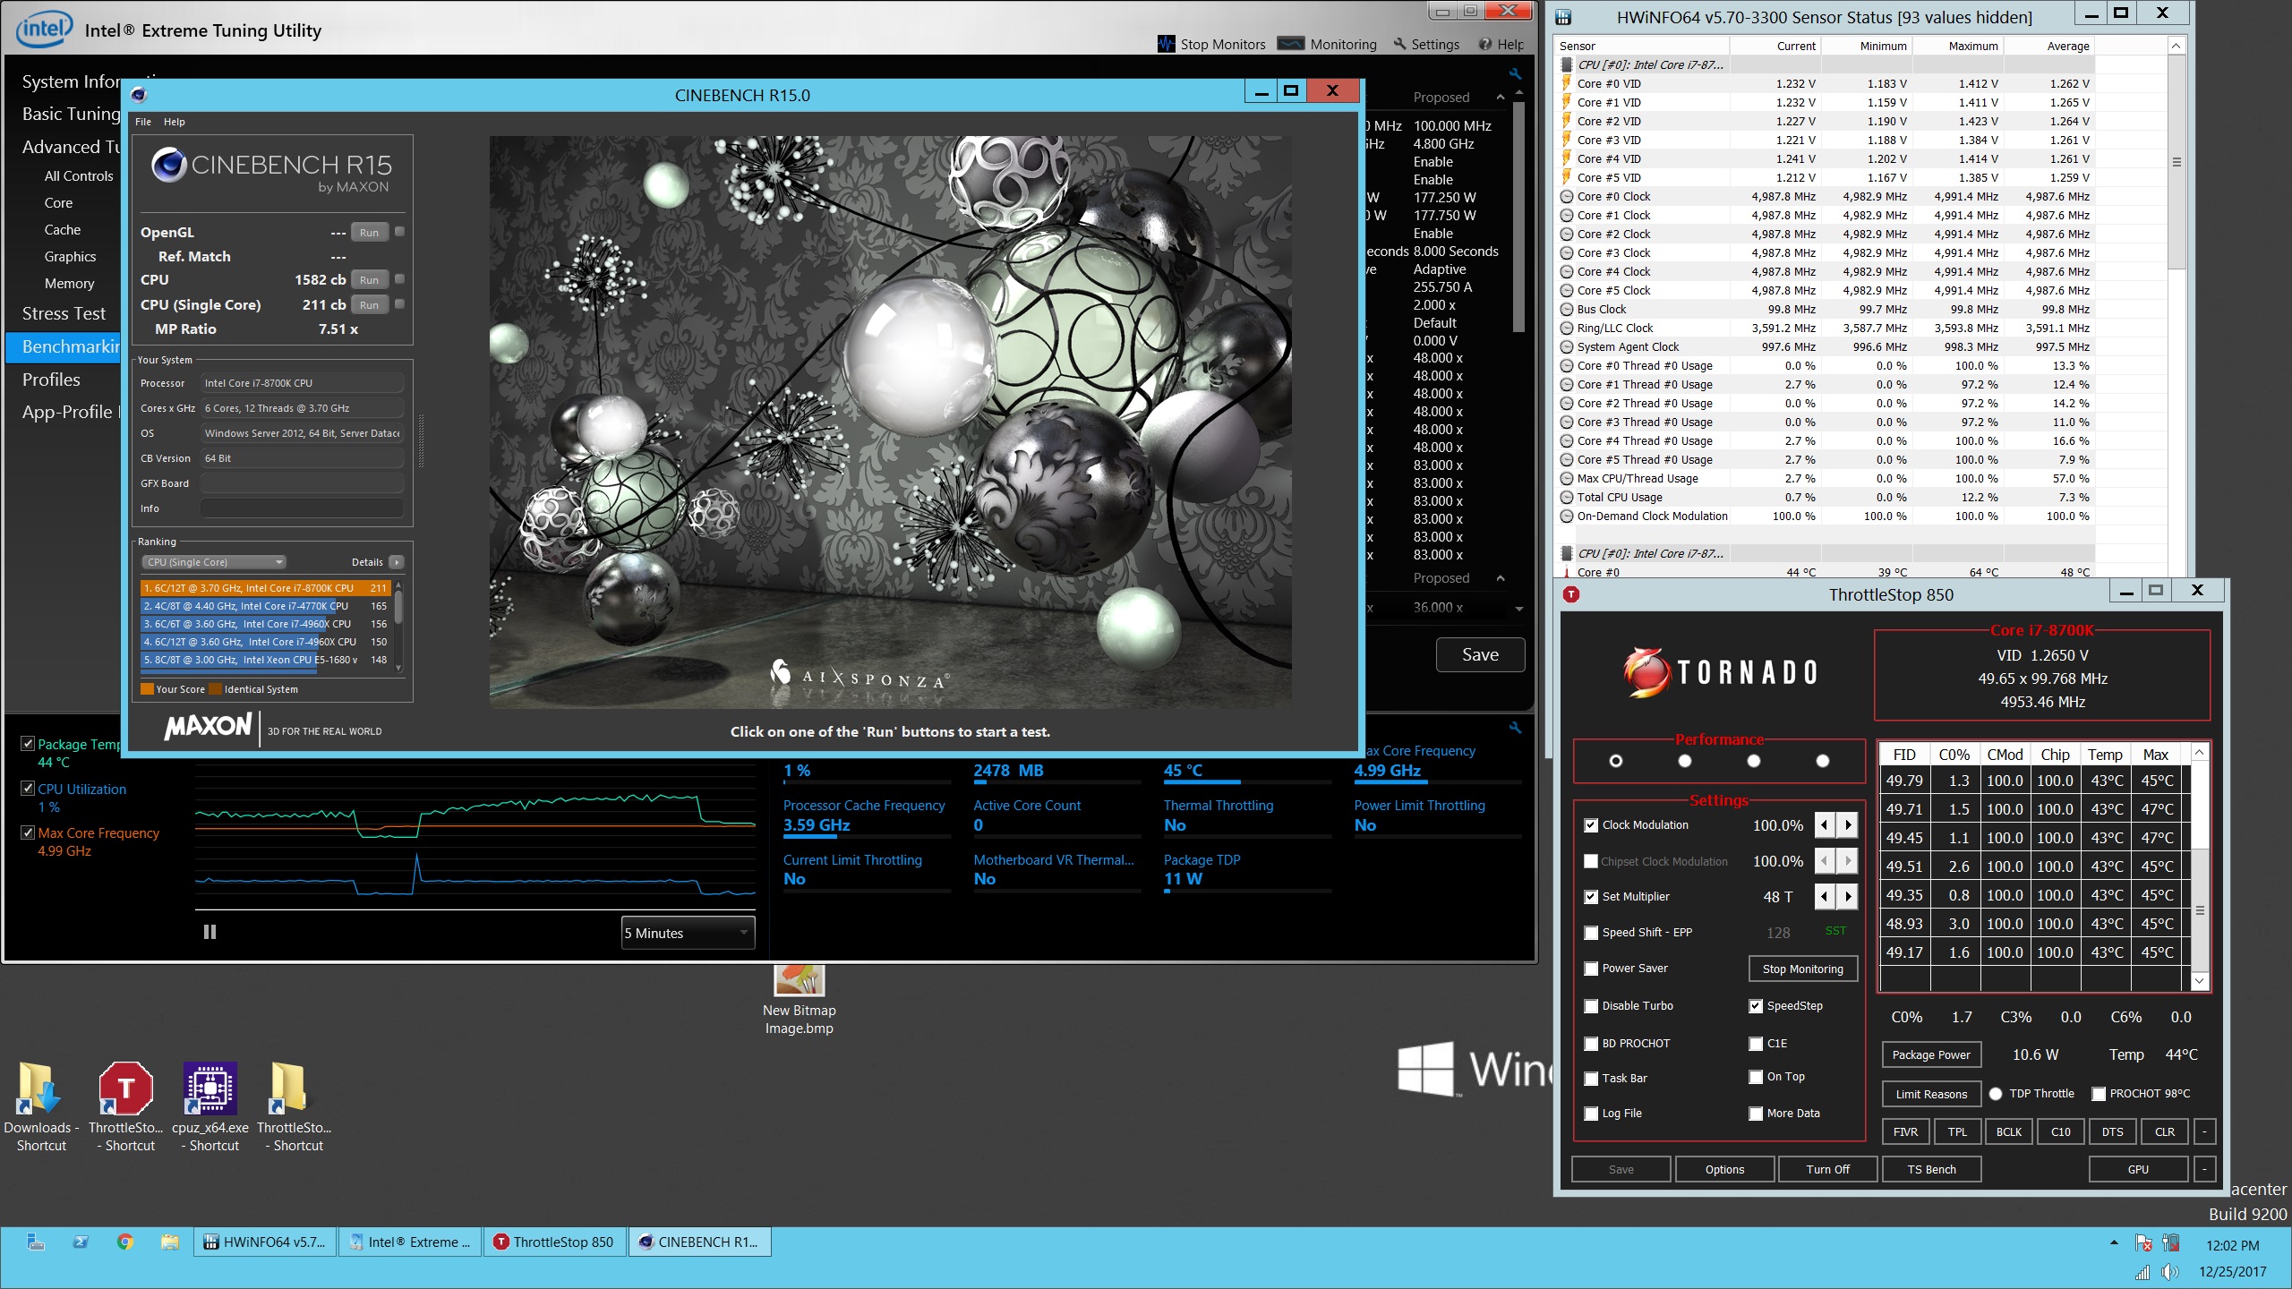This screenshot has width=2292, height=1289.
Task: Enable Power Saver checkbox
Action: [1591, 969]
